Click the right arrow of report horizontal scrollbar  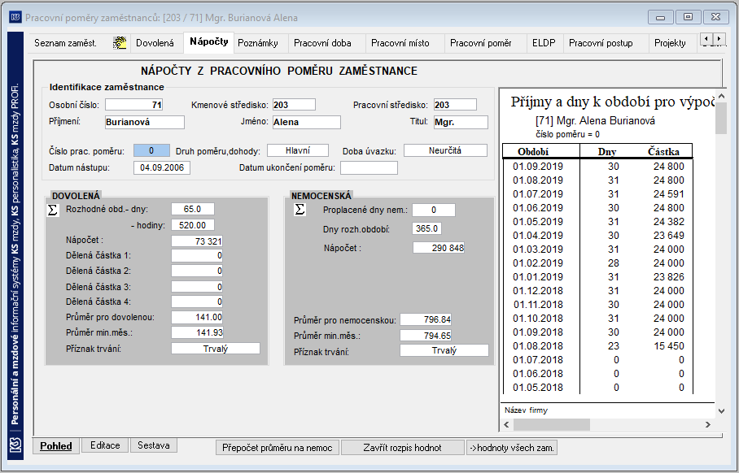(708, 424)
